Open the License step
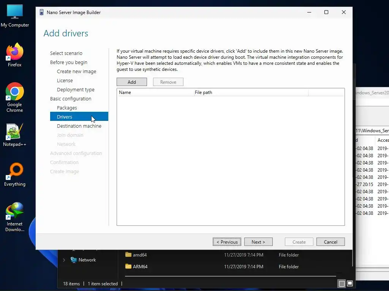Viewport: 389px width, 291px height. pos(65,81)
